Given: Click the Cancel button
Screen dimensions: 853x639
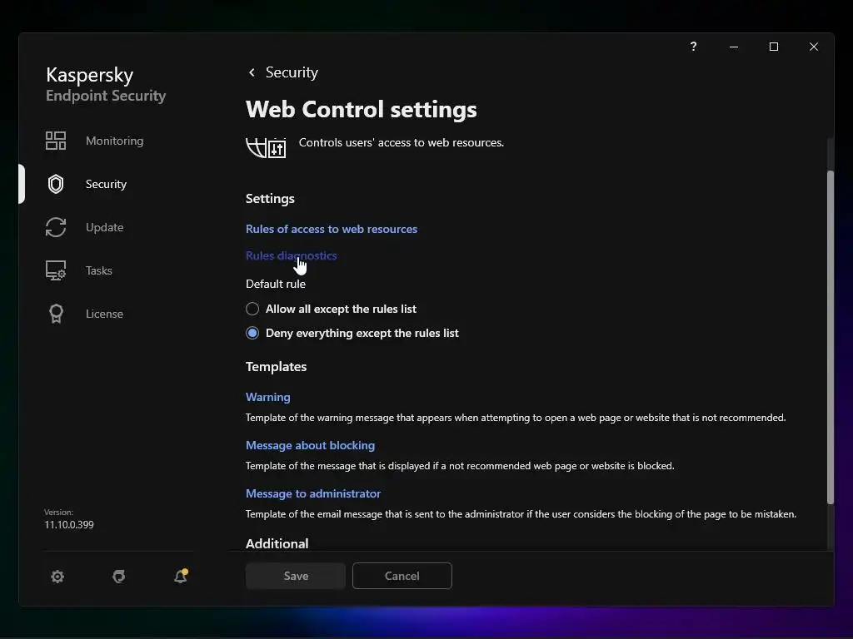Looking at the screenshot, I should (x=402, y=576).
